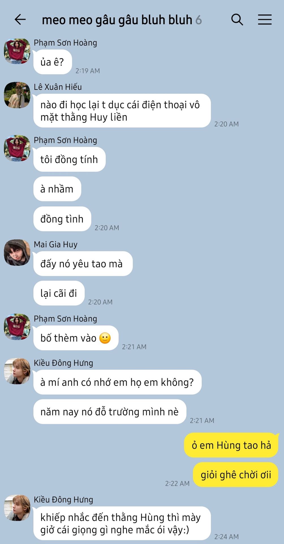Select the 'bố thèm vào' emoji message

point(76,338)
